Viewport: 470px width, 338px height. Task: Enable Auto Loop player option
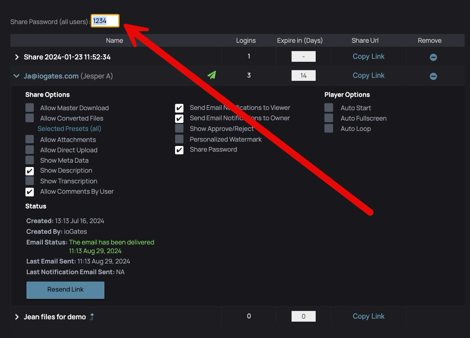tap(329, 129)
